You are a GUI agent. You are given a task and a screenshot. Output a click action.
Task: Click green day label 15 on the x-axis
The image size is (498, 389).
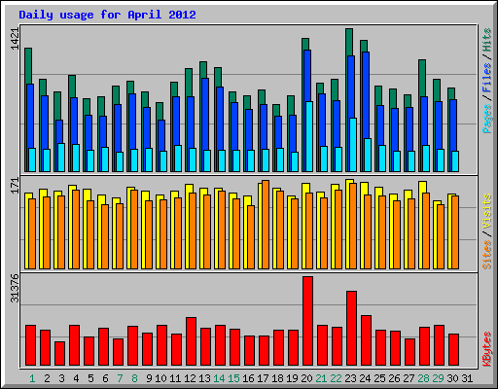[x=233, y=378]
